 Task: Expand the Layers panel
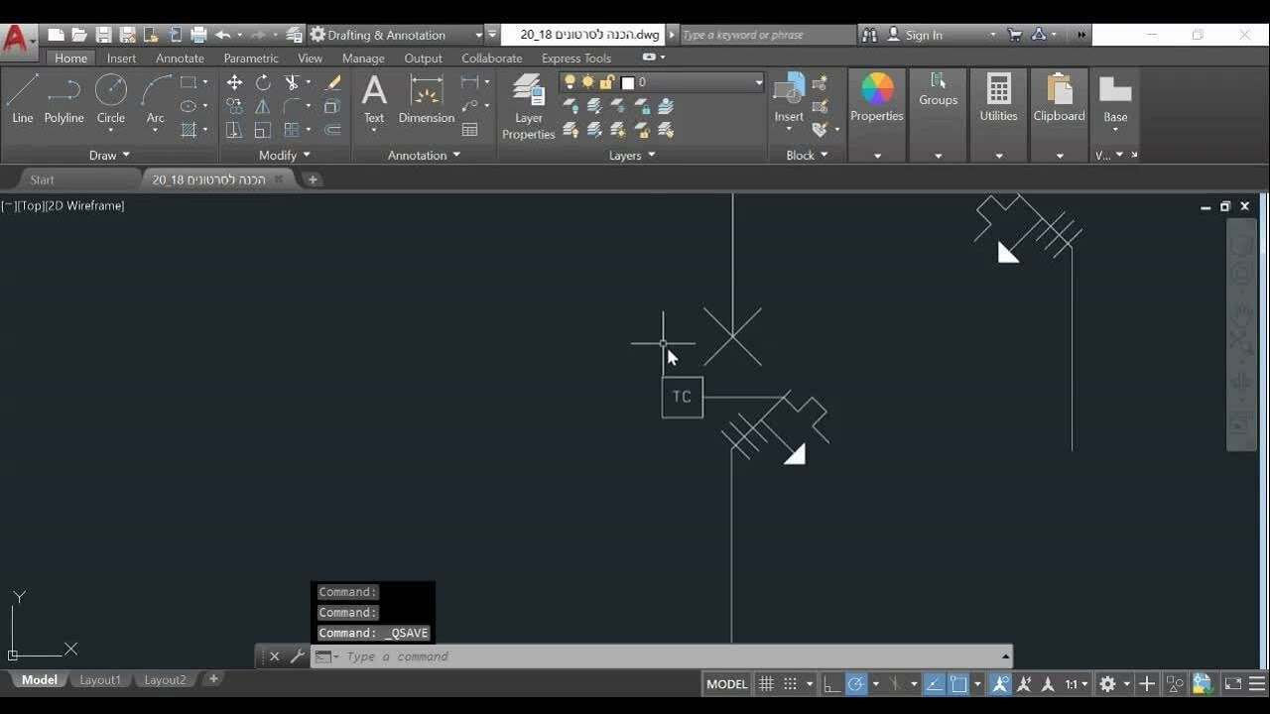coord(632,155)
